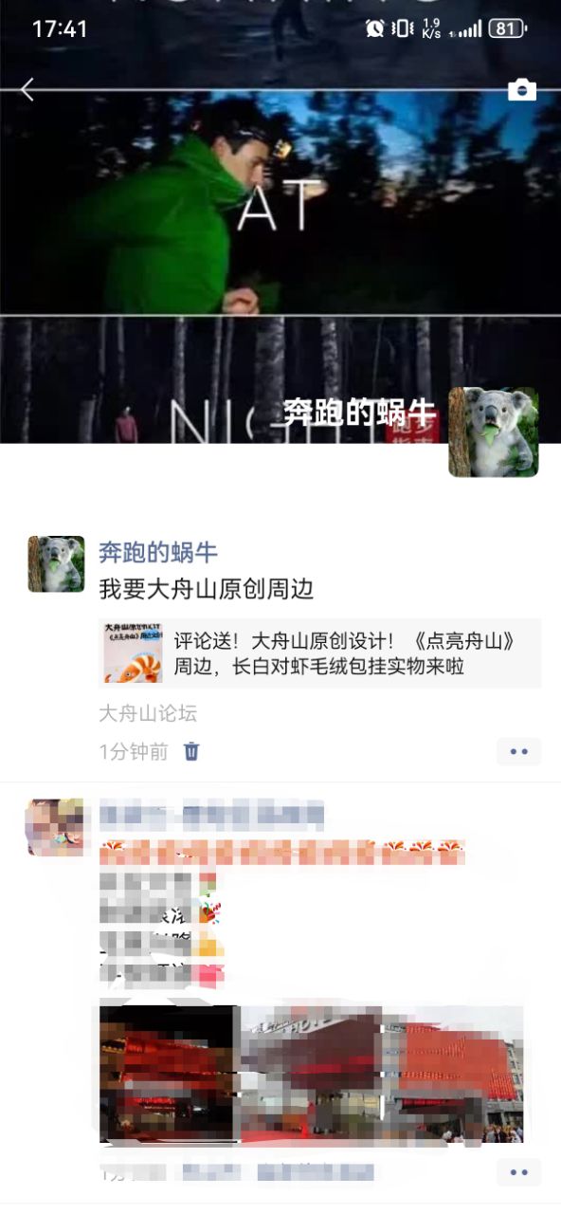Tap the clownfish thumbnail of the shared link

134,653
